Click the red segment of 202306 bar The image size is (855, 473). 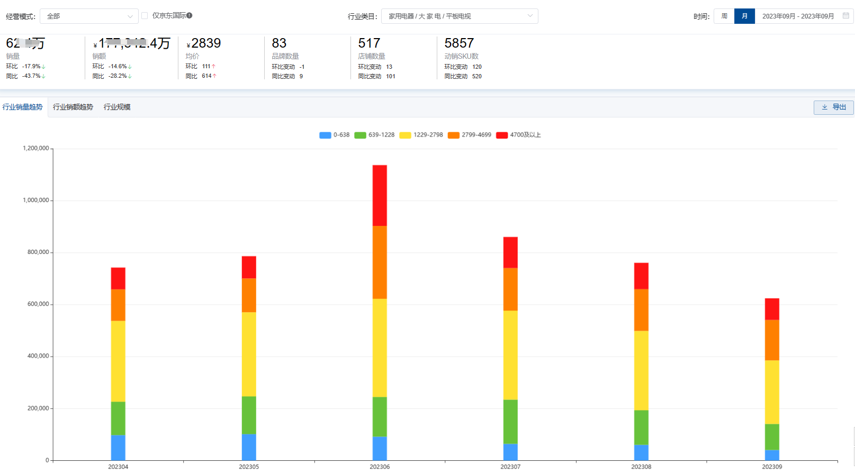coord(380,195)
